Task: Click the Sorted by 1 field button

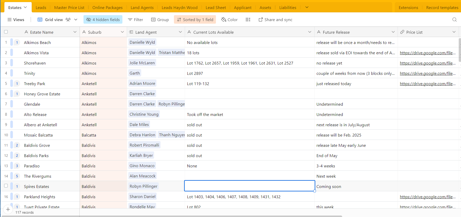Action: click(195, 20)
